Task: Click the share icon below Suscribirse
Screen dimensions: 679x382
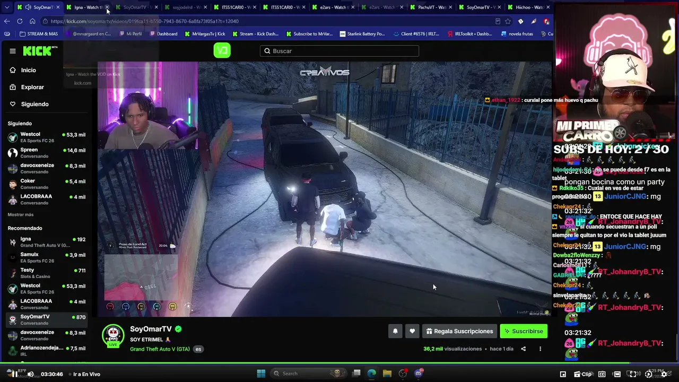Action: click(x=523, y=349)
